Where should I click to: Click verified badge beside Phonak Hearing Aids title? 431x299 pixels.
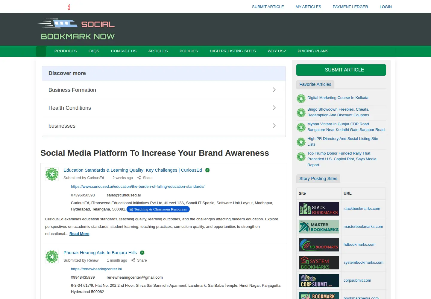coord(142,253)
